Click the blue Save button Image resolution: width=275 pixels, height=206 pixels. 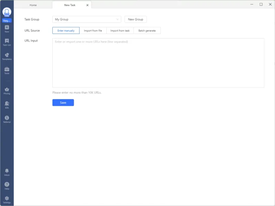(63, 102)
